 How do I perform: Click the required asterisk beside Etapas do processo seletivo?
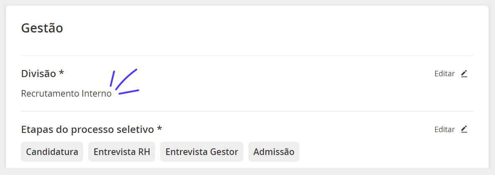coord(159,128)
